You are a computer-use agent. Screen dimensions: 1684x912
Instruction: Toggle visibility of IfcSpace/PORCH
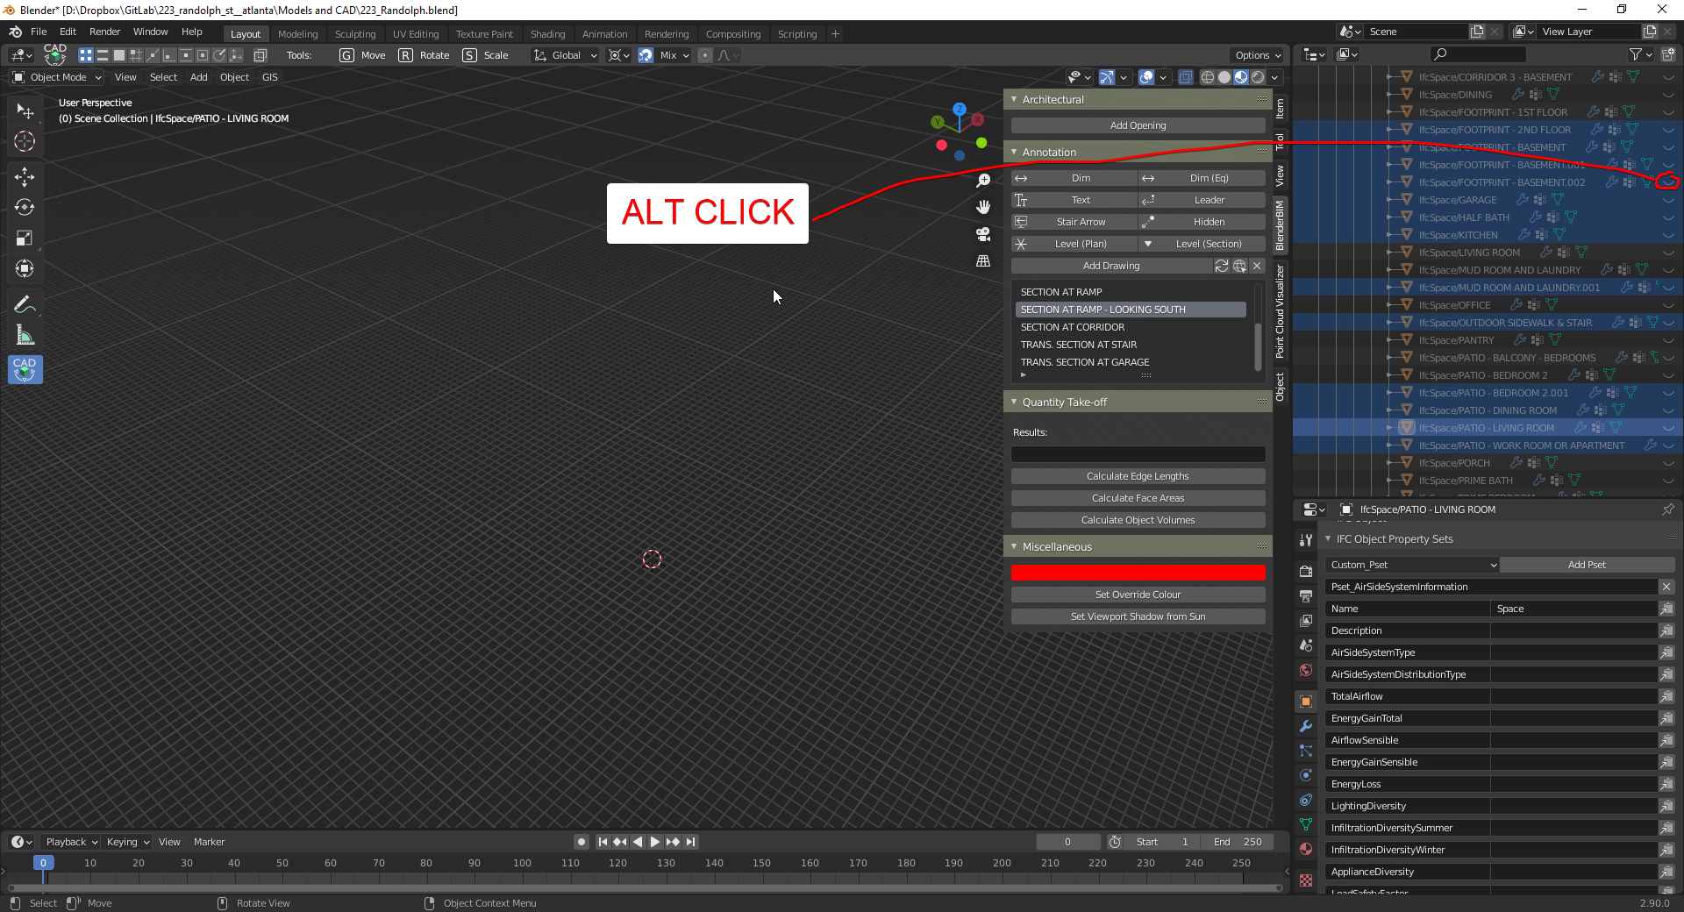[x=1668, y=463]
